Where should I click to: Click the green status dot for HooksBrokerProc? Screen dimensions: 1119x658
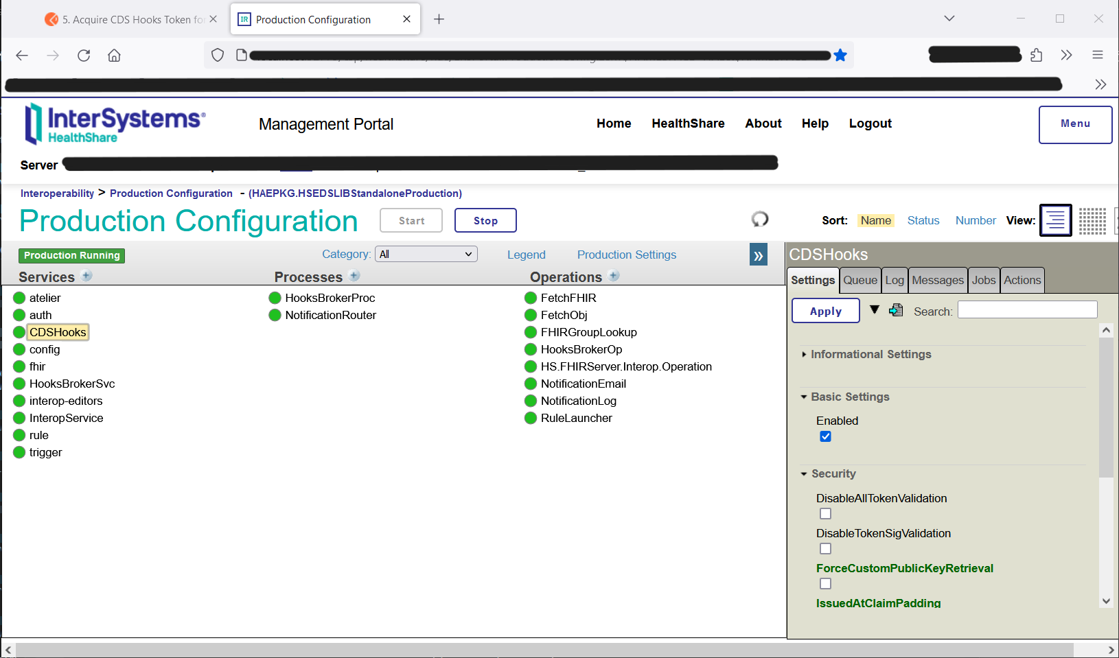[x=275, y=298]
